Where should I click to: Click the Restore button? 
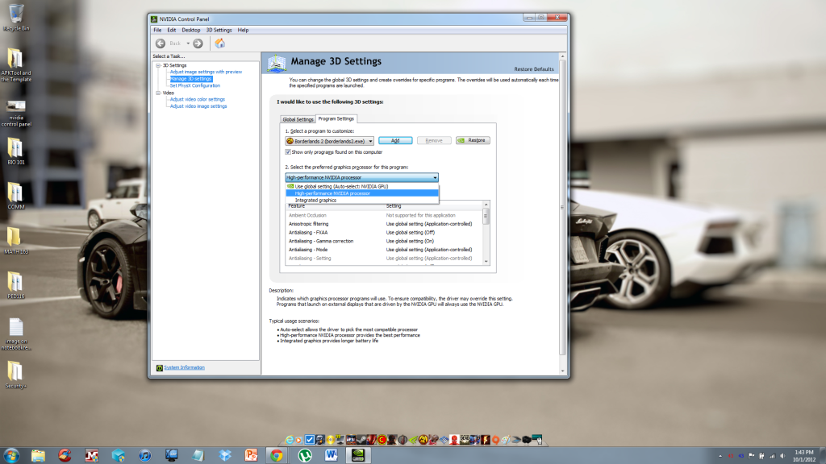[473, 140]
